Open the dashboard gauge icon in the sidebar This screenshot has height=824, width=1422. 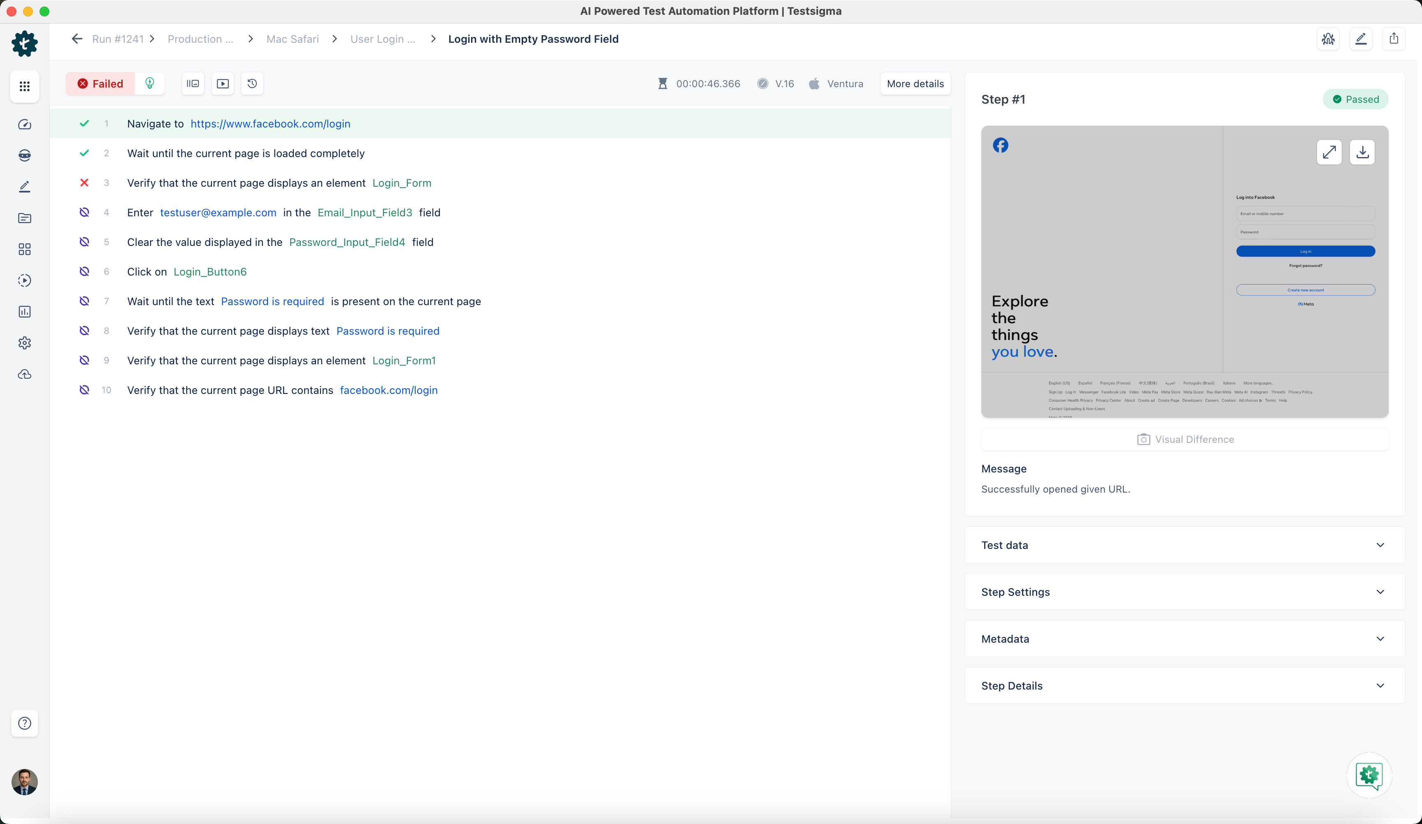point(24,124)
